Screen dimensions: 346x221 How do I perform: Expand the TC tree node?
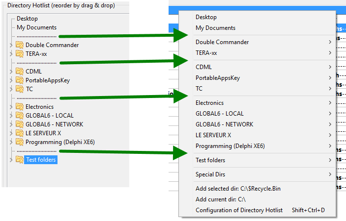point(11,89)
